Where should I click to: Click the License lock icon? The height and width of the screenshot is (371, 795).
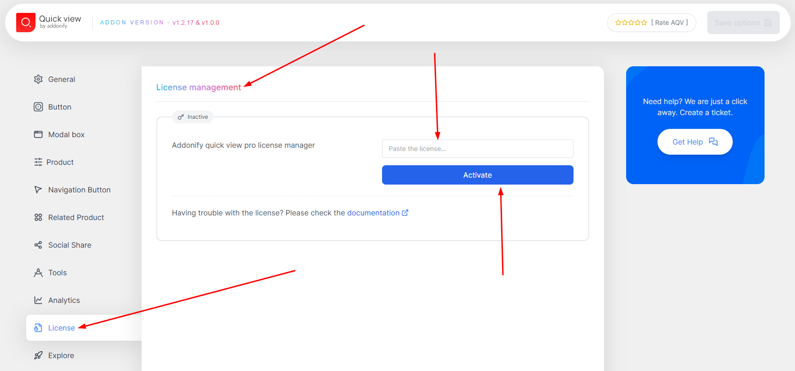coord(39,328)
